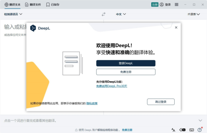This screenshot has width=207, height=133.
Task: Close the DeepL application window
Action: (x=203, y=4)
